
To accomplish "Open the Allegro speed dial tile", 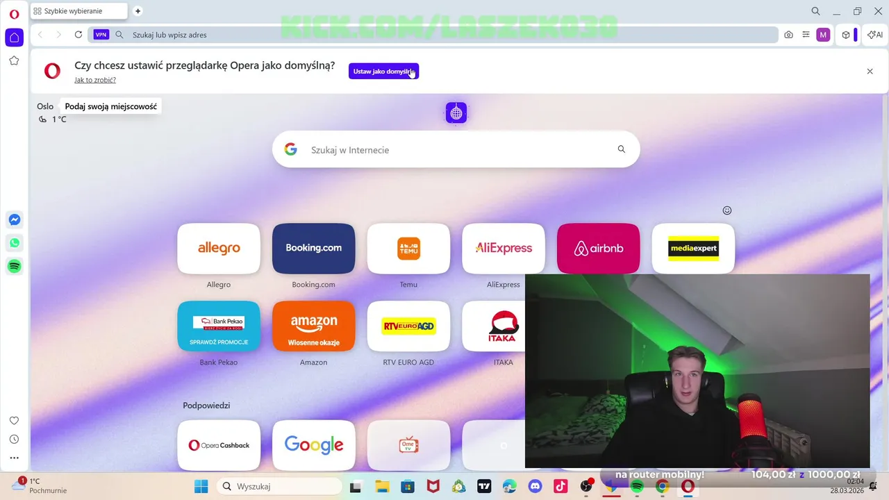I will (x=219, y=249).
